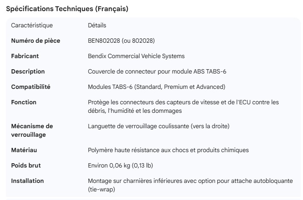Click the Spécifications Techniques (Français) heading
This screenshot has height=200, width=303.
point(67,9)
